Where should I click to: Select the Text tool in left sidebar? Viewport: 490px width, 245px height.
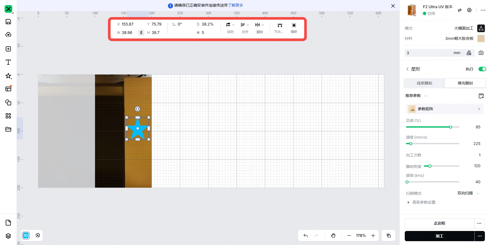(8, 62)
